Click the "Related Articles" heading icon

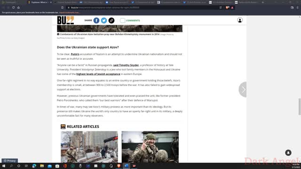[x=63, y=126]
